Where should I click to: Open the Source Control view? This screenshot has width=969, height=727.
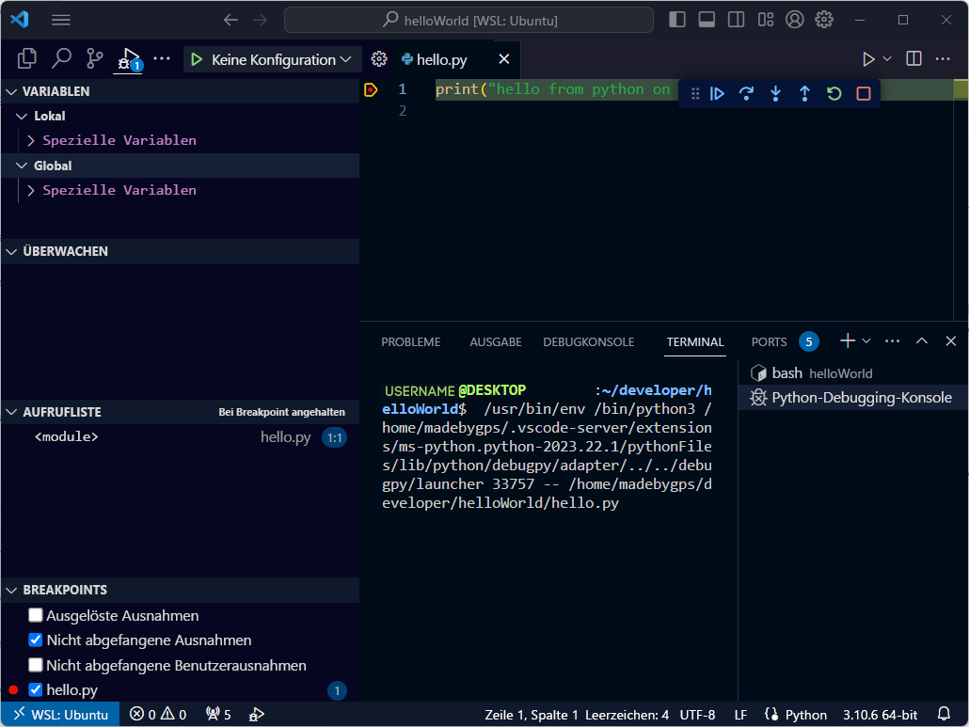(x=93, y=57)
